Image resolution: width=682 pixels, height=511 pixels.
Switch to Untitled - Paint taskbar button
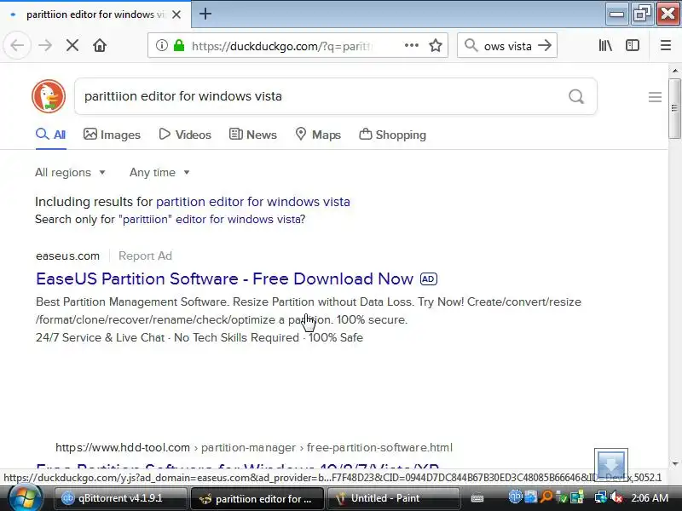pos(393,498)
